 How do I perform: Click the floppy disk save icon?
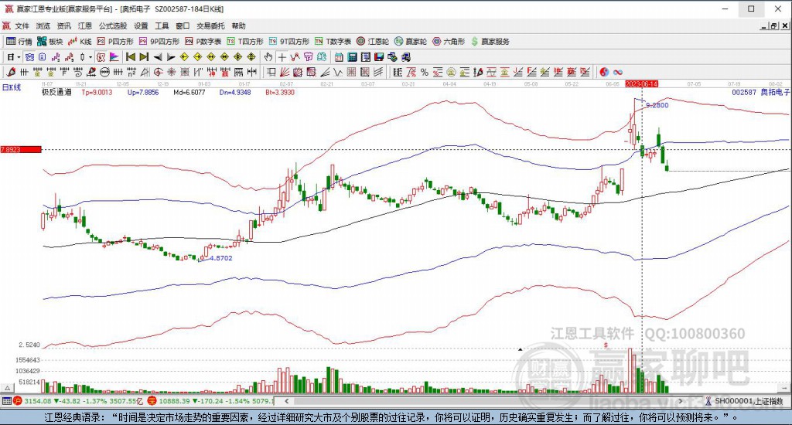(379, 57)
